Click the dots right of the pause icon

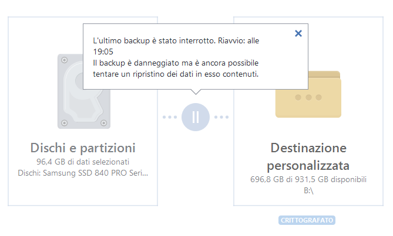[x=221, y=117]
